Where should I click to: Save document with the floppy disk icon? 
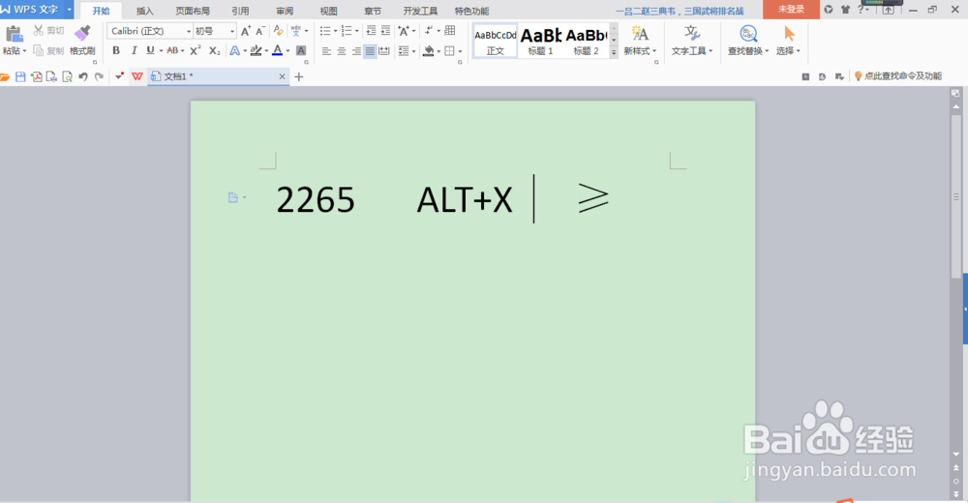[20, 76]
